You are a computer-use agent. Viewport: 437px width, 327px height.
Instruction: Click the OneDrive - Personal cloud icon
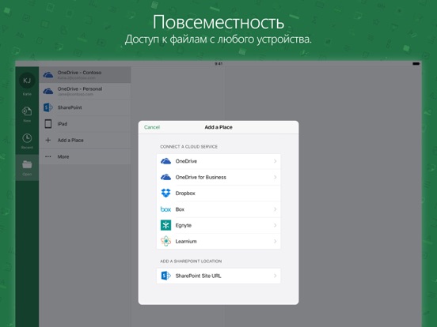coord(48,91)
